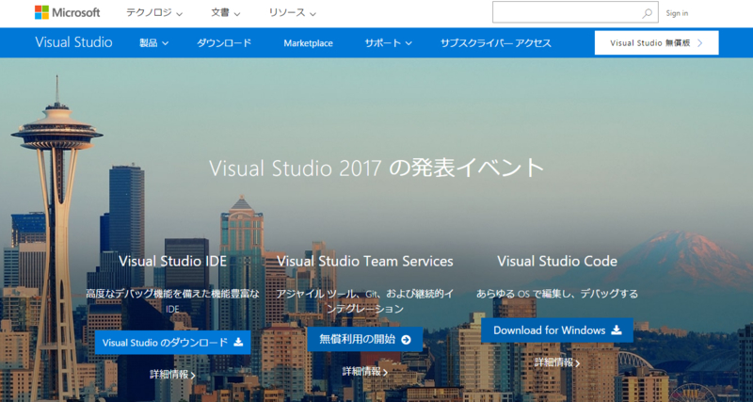This screenshot has width=753, height=402.
Task: Click the Visual Studio Team Services heading
Action: [x=365, y=262]
